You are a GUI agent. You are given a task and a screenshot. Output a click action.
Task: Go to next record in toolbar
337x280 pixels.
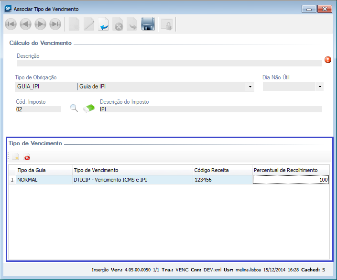pyautogui.click(x=41, y=24)
